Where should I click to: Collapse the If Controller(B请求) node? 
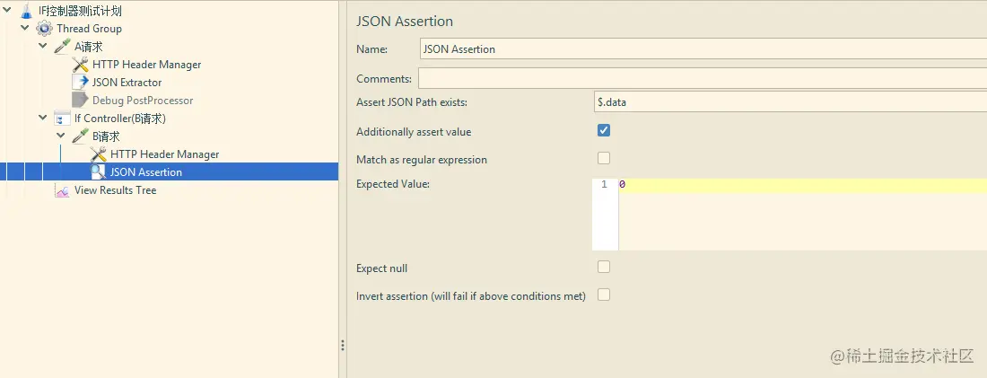pyautogui.click(x=43, y=118)
